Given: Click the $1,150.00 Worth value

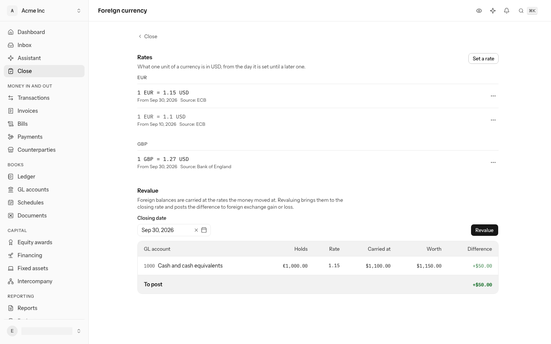Looking at the screenshot, I should point(429,266).
